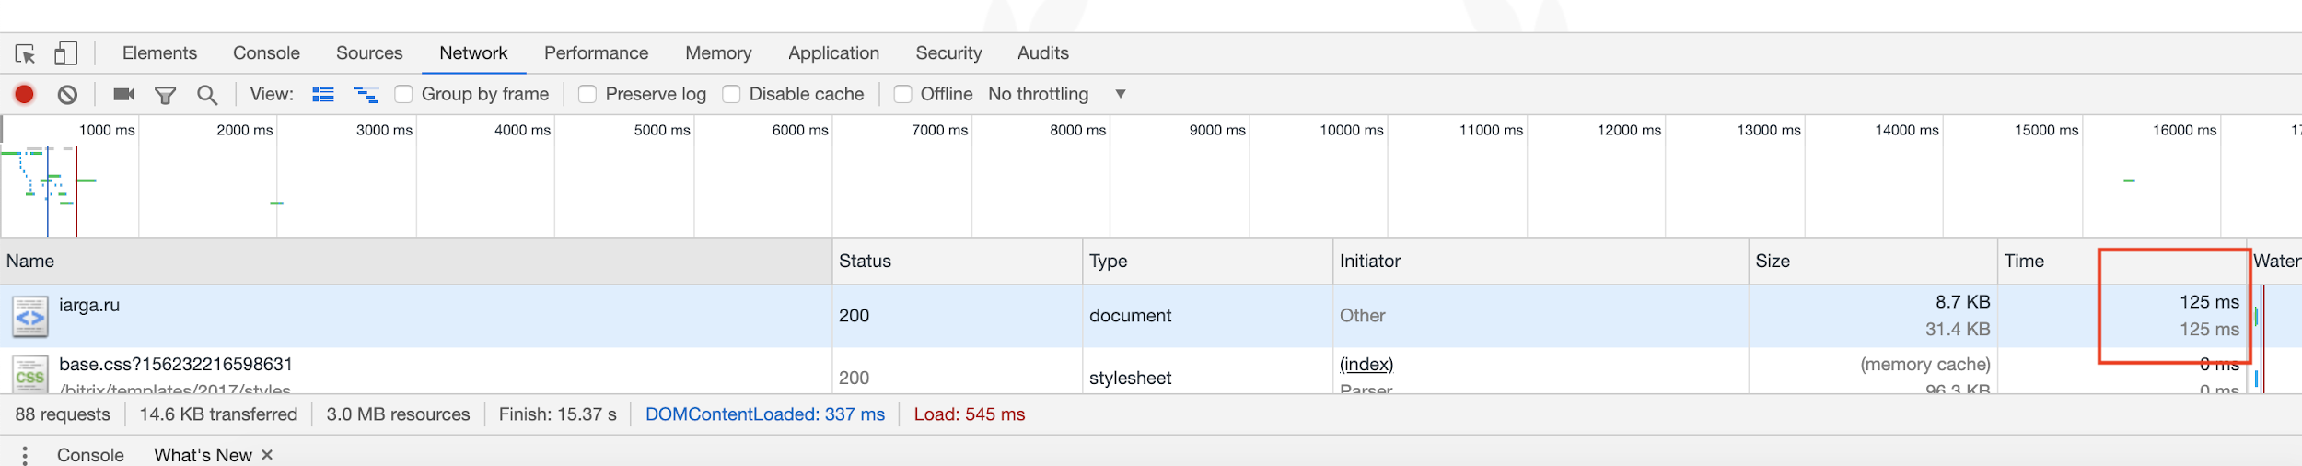2302x466 pixels.
Task: Open the drawer three-dot menu
Action: (x=25, y=455)
